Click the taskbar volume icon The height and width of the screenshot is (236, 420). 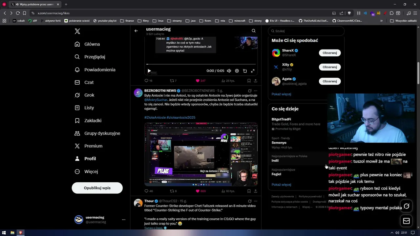click(397, 233)
